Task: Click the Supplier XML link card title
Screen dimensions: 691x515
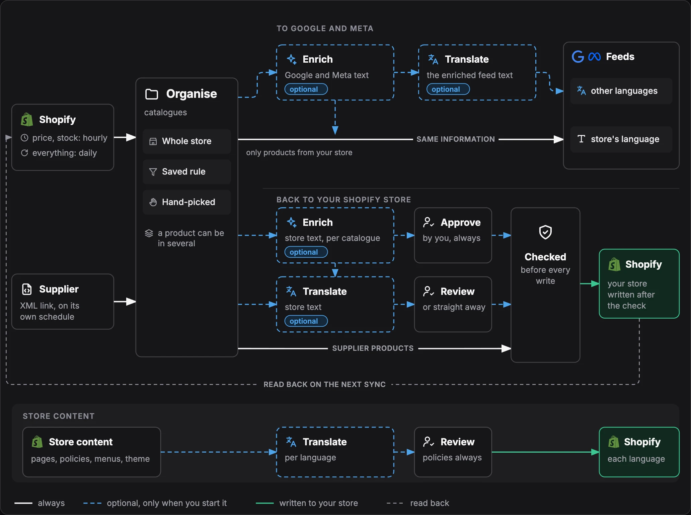Action: pos(59,289)
